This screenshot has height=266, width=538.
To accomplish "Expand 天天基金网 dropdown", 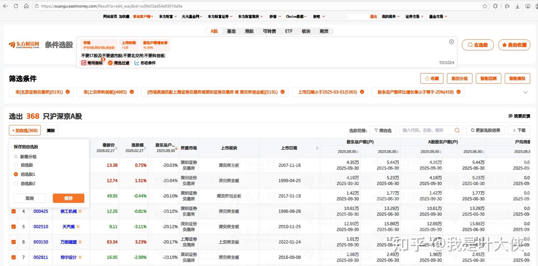I will (x=192, y=16).
